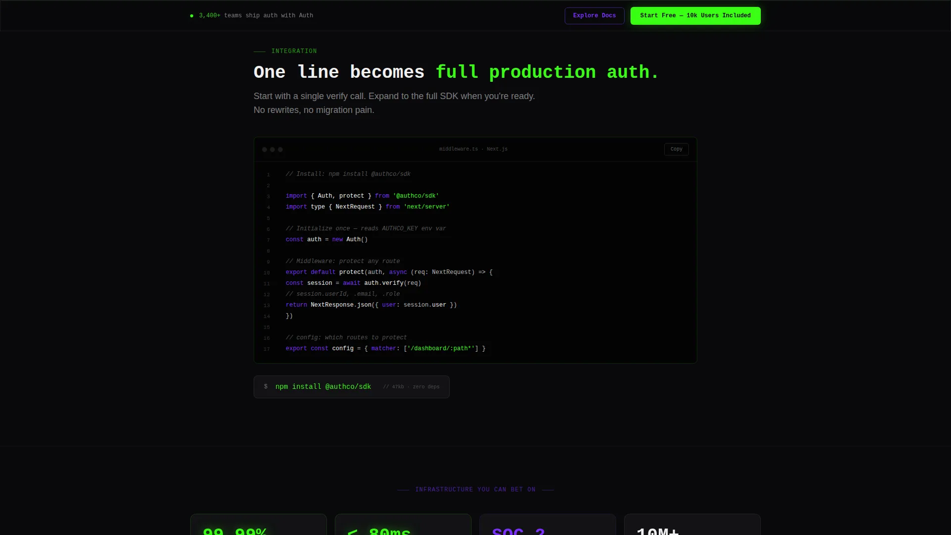The height and width of the screenshot is (535, 951).
Task: Click the "export const config" matcher line
Action: [x=385, y=349]
